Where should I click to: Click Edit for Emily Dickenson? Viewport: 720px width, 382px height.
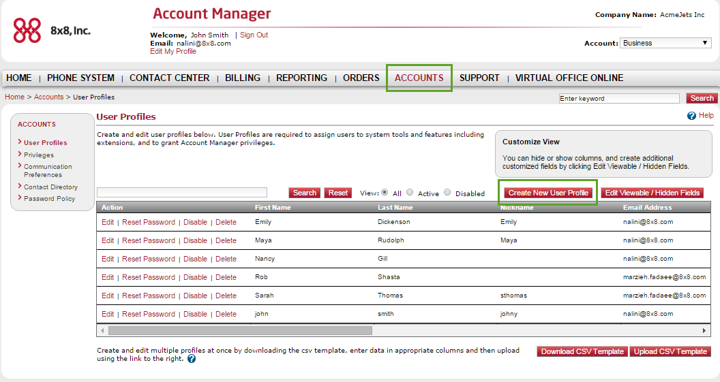[108, 222]
